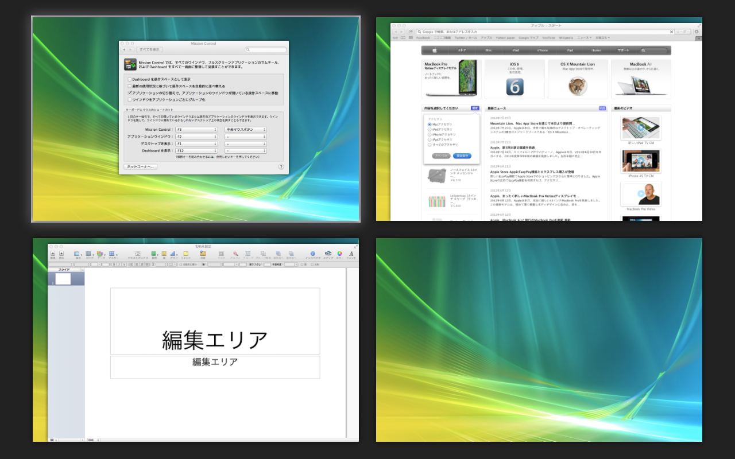Image resolution: width=735 pixels, height=459 pixels.
Task: Open the Colors (カラー) wheel in Keynote
Action: point(339,253)
